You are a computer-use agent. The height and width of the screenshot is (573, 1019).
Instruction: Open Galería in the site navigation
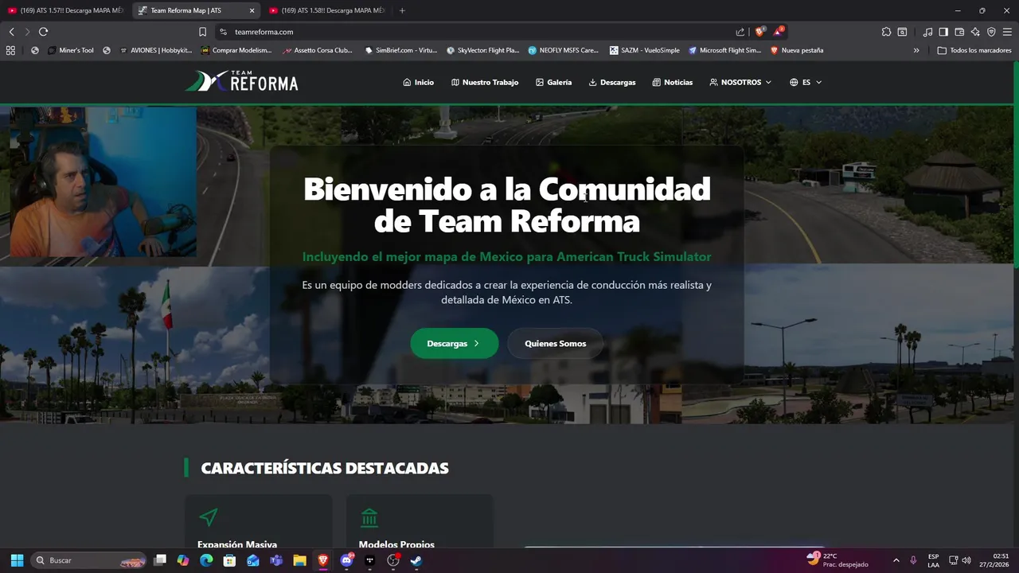[x=554, y=82]
